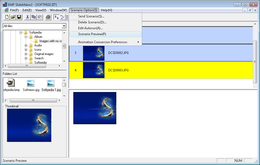Choose Send Scenario(S)... menu entry

tap(106, 16)
